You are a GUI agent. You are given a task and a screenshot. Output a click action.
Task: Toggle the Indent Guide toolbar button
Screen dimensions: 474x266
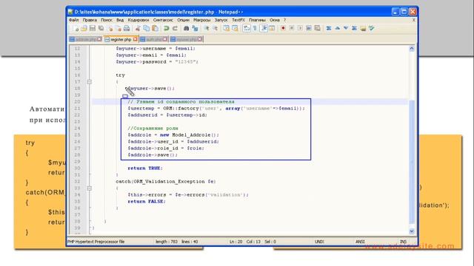[264, 28]
